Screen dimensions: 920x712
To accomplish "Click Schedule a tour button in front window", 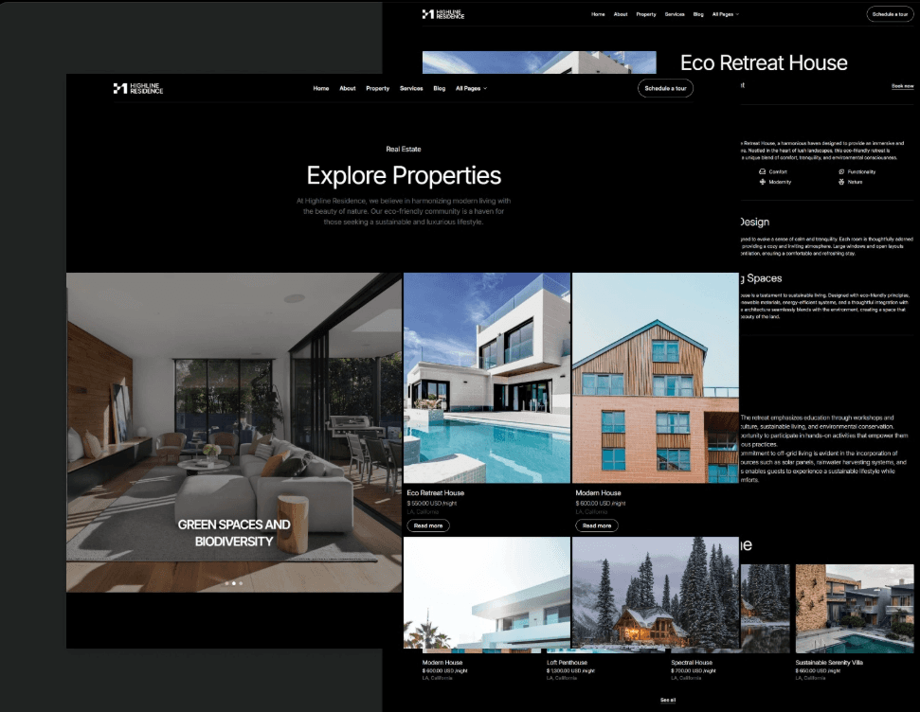I will [665, 89].
